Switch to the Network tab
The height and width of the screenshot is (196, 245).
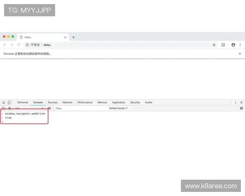[x=67, y=102]
